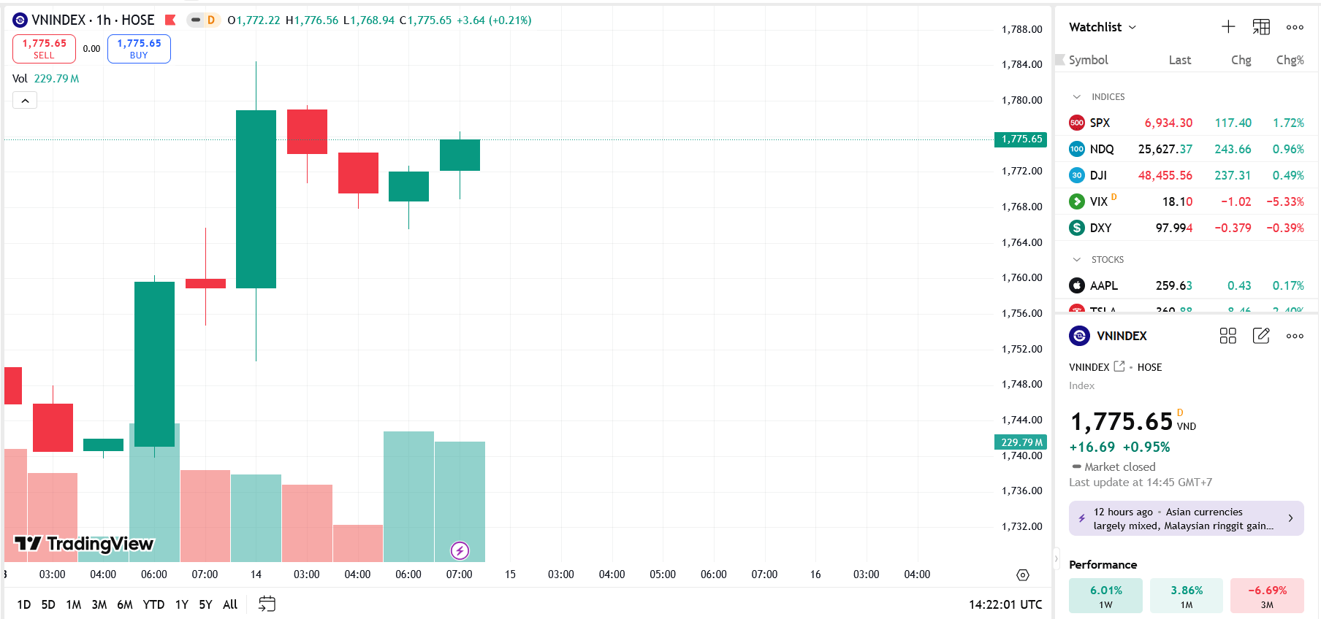Viewport: 1321px width, 619px height.
Task: Open the Watchlist dropdown menu
Action: click(x=1103, y=27)
